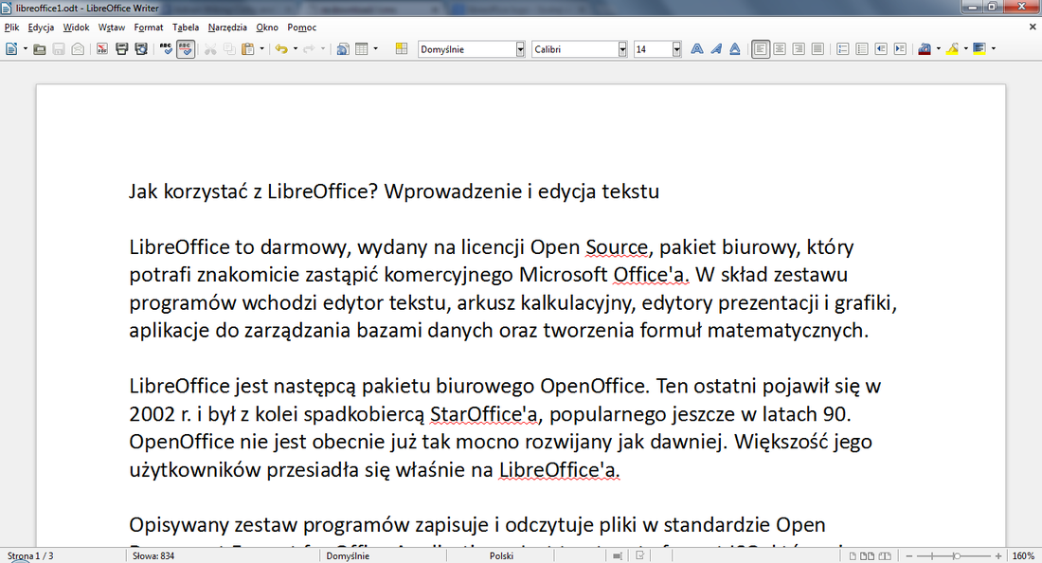This screenshot has width=1042, height=563.
Task: Apply the dark red font color
Action: (925, 48)
